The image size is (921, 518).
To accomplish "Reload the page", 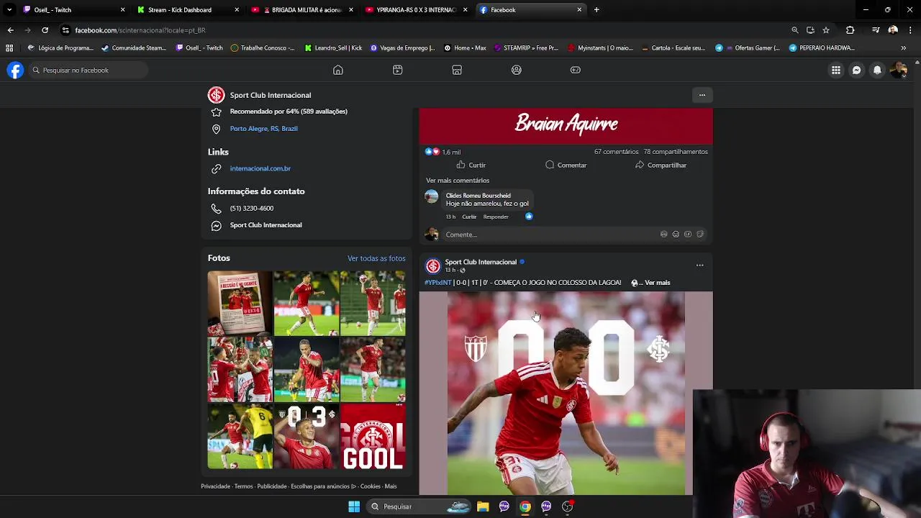I will coord(45,30).
